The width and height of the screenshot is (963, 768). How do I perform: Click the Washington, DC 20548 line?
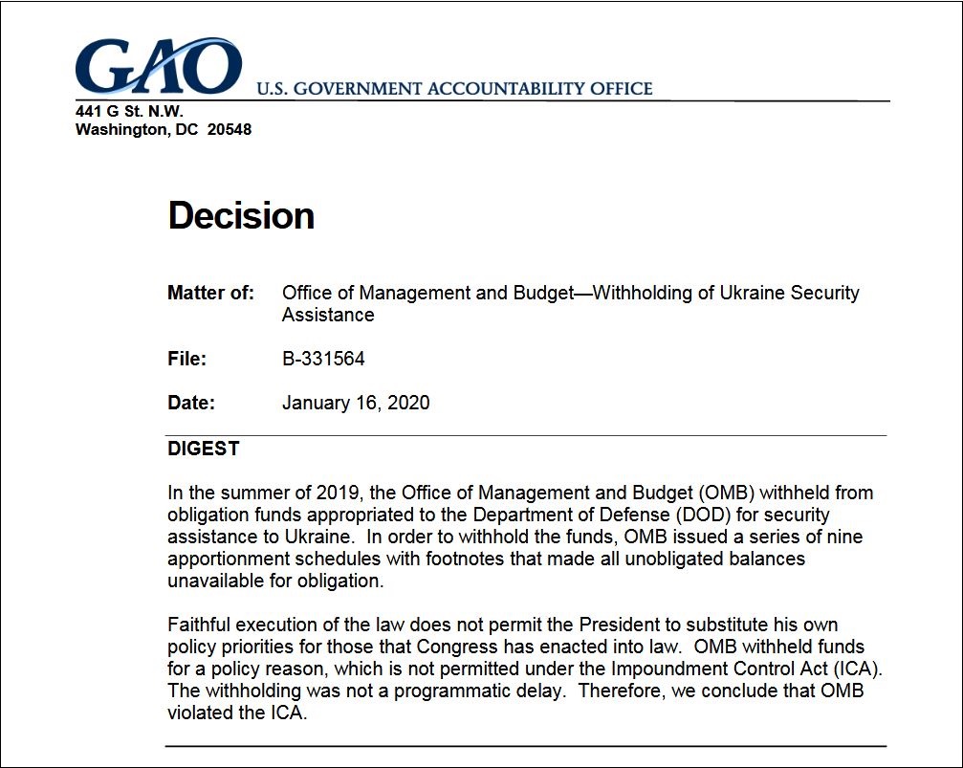point(164,129)
